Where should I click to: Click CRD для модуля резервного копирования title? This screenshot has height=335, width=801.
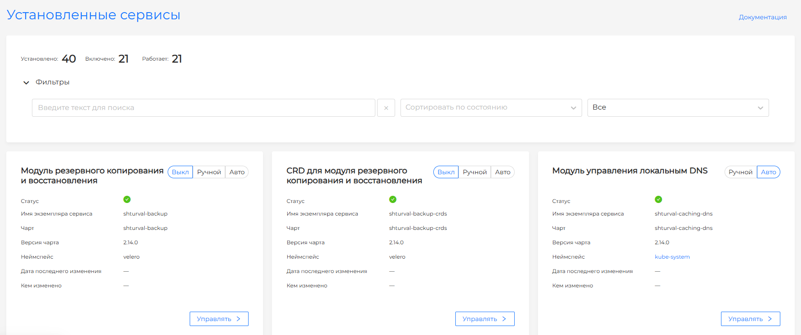click(354, 176)
